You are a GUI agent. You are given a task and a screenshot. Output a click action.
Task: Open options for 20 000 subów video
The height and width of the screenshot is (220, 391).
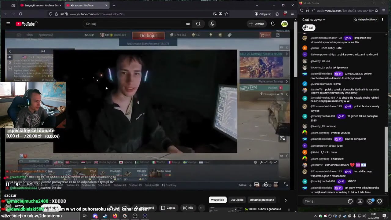[289, 209]
